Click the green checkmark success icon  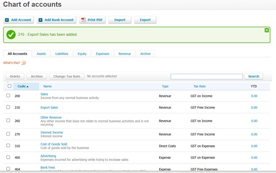click(11, 35)
